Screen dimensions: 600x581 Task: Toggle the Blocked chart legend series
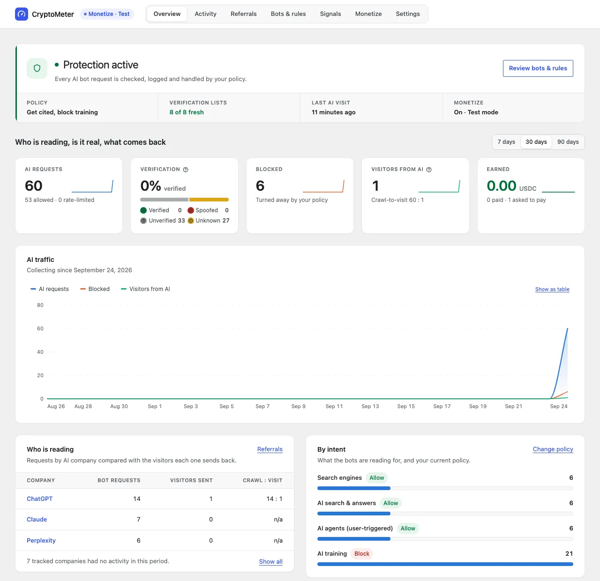[x=95, y=289]
